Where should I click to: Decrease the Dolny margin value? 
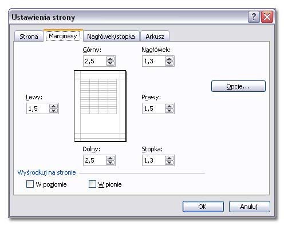[x=111, y=163]
